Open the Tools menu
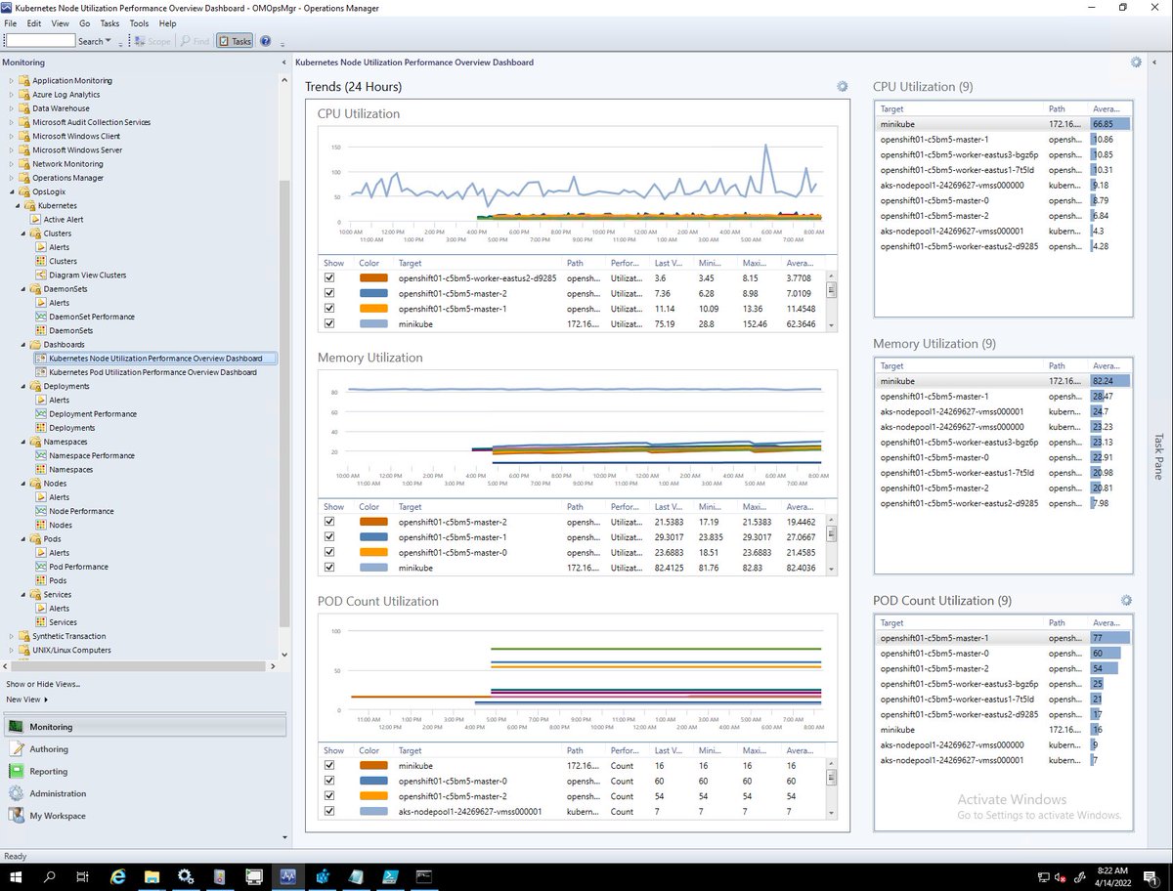Image resolution: width=1173 pixels, height=891 pixels. click(x=139, y=23)
